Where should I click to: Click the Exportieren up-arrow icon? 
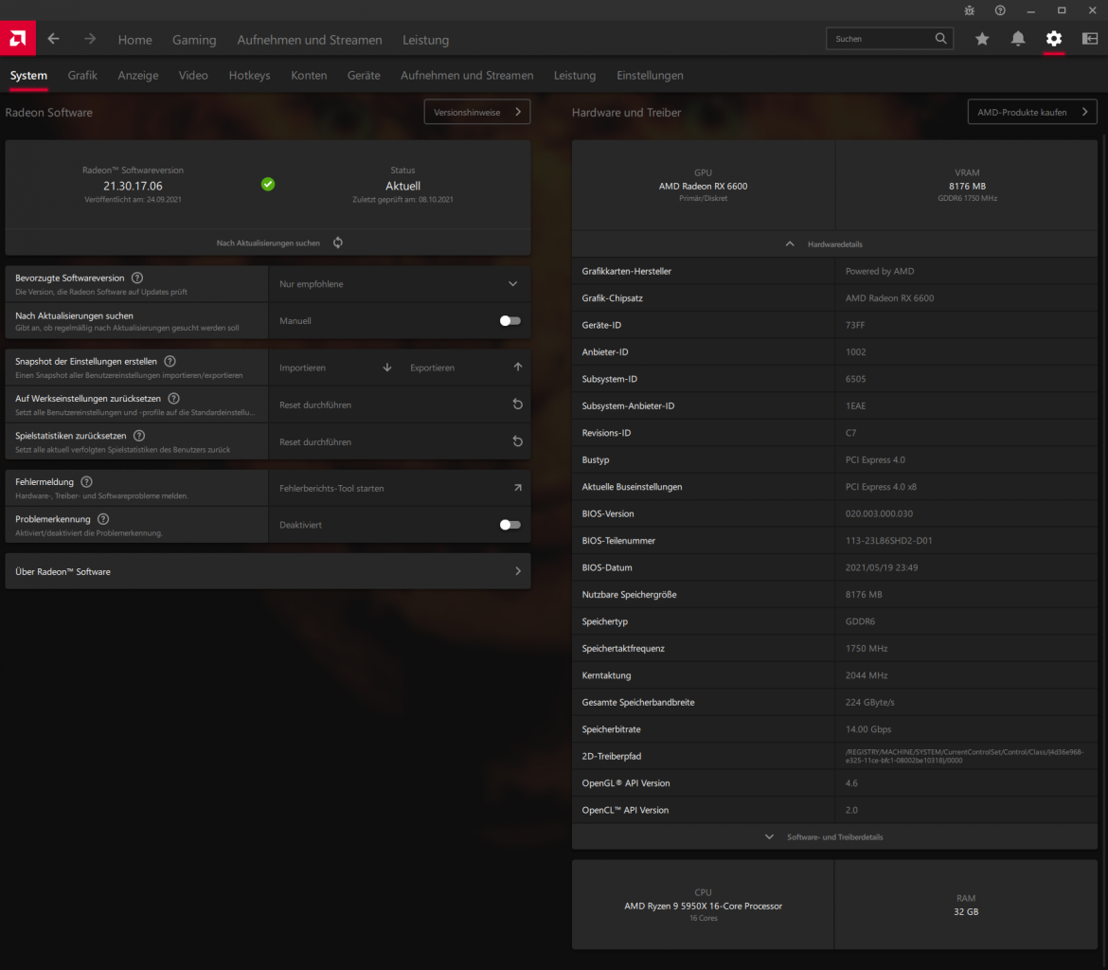pyautogui.click(x=518, y=367)
